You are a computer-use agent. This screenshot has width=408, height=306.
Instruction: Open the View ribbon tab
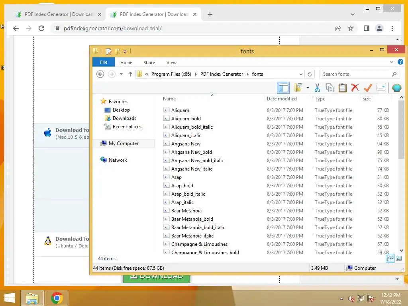(x=171, y=63)
